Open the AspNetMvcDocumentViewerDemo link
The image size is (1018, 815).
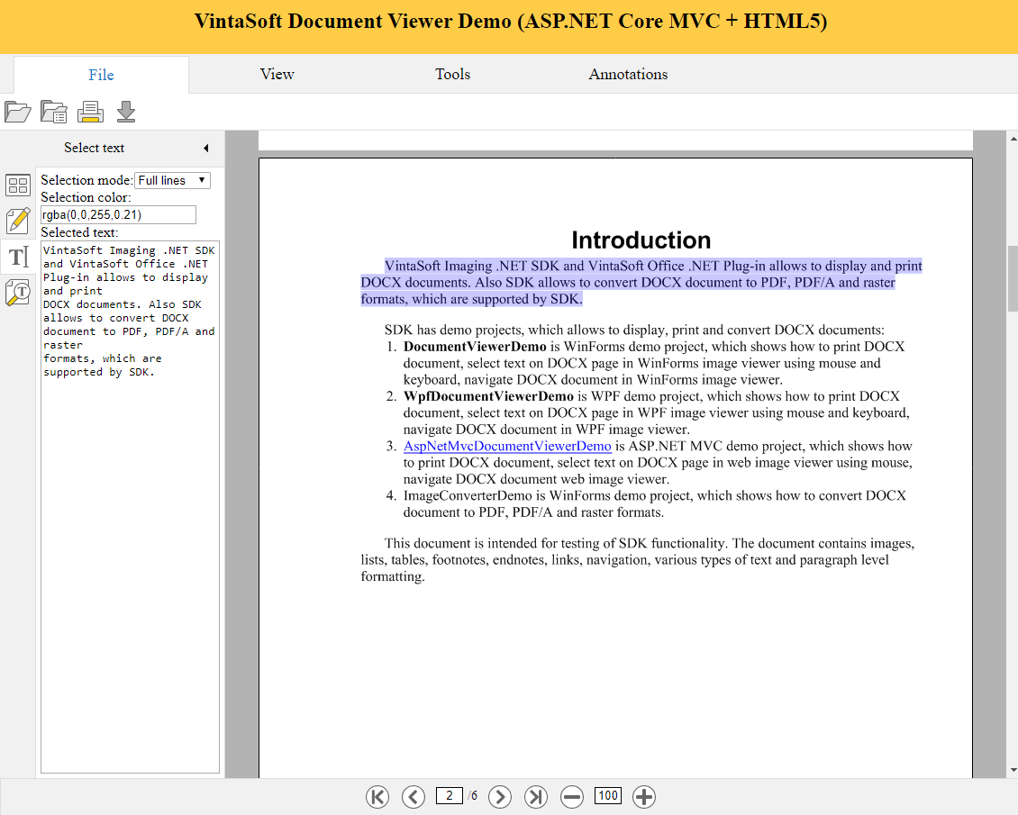[x=508, y=446]
